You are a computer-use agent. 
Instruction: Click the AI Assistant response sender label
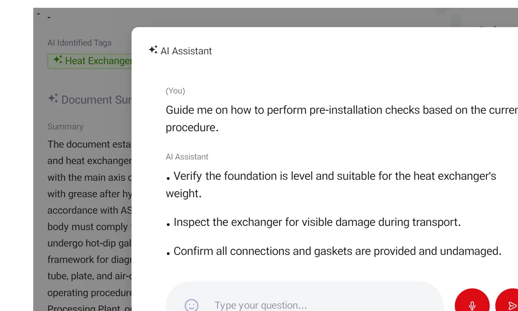[187, 157]
